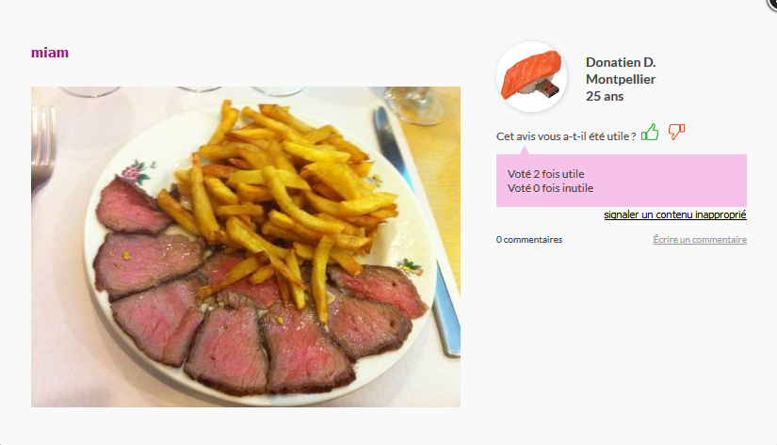Image resolution: width=777 pixels, height=445 pixels.
Task: Click 'Voté 2 fois utile' text
Action: [545, 174]
